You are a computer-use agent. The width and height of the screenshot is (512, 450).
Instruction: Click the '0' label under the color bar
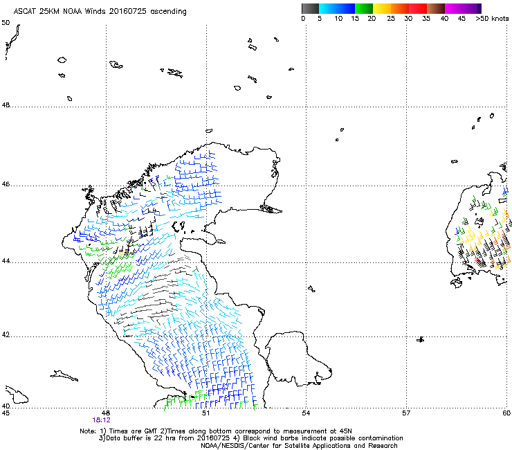pyautogui.click(x=303, y=19)
